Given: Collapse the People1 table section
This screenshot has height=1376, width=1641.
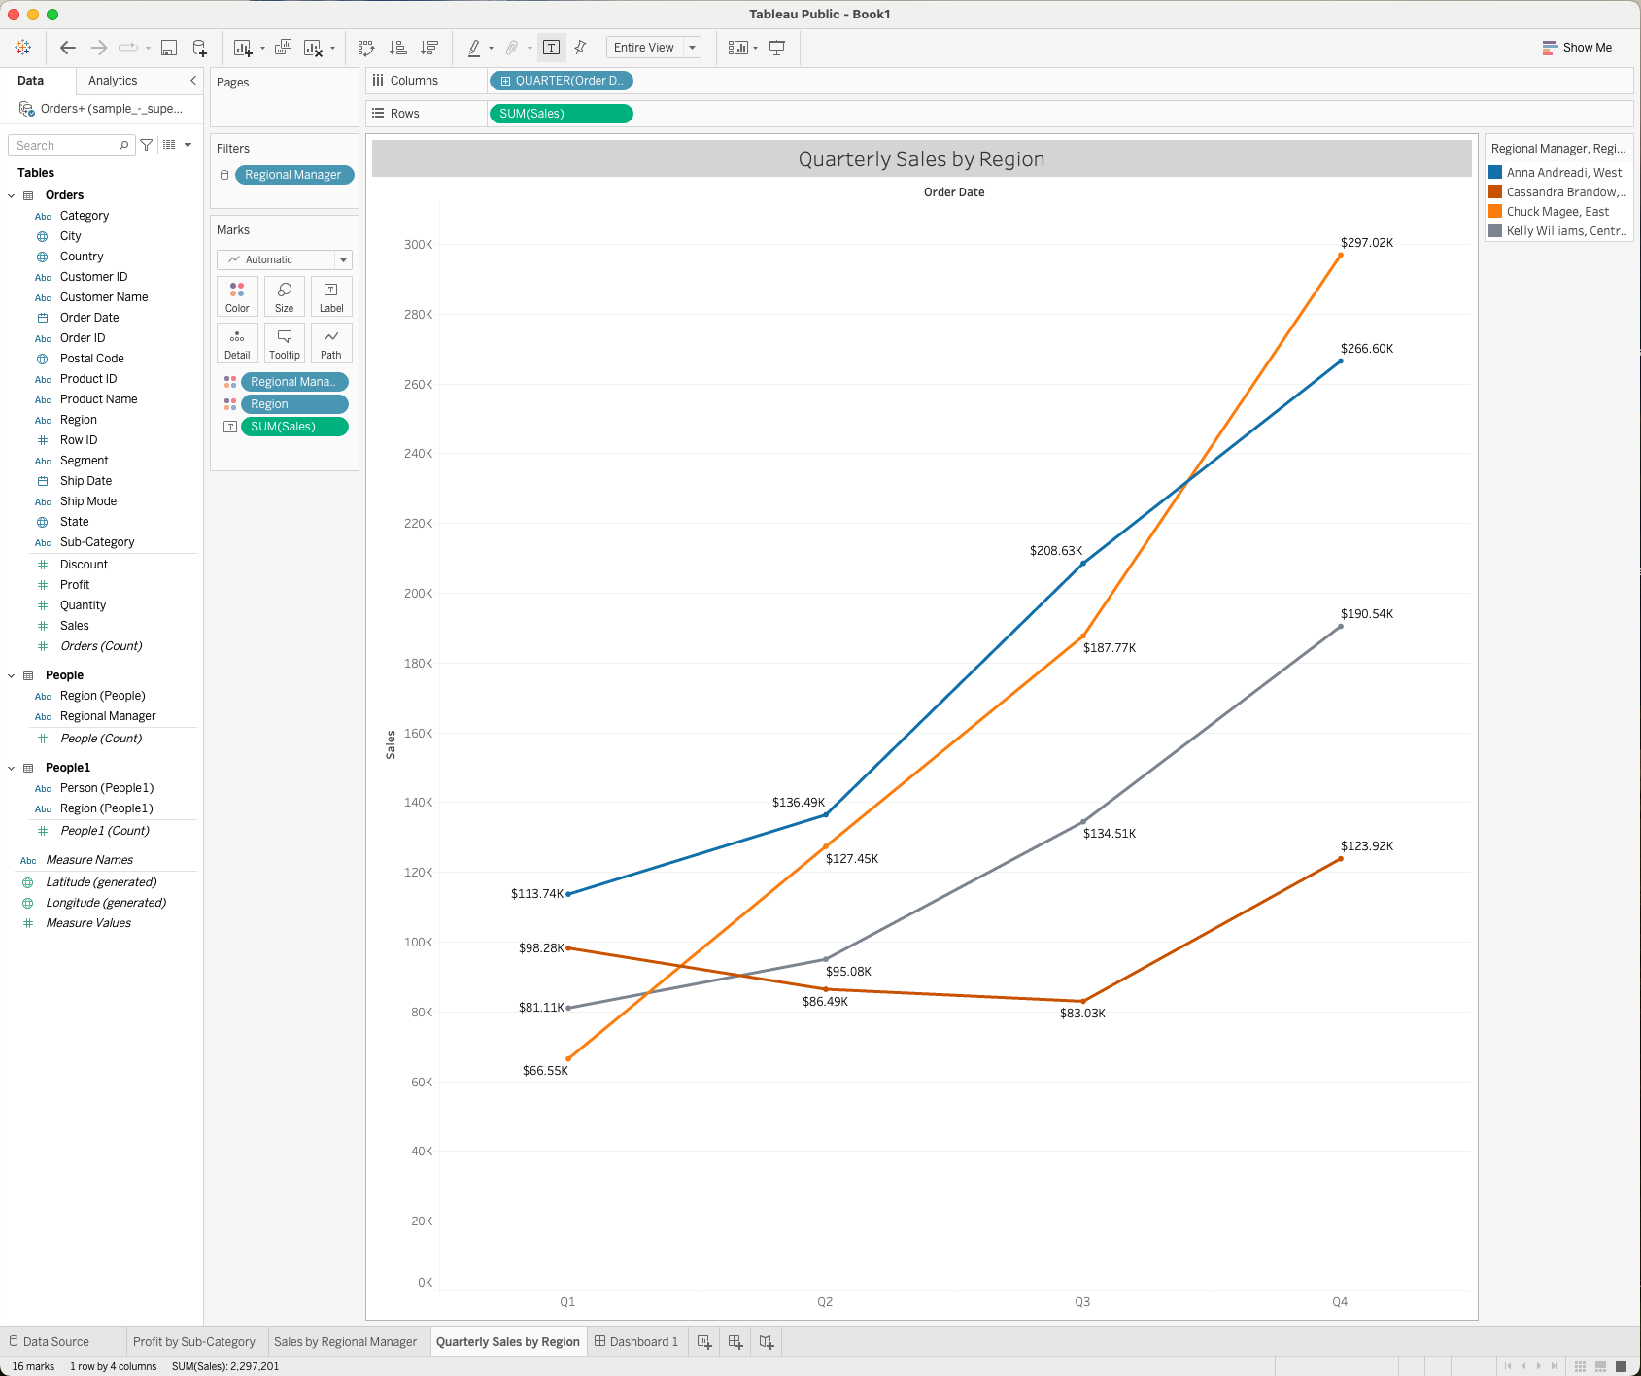Looking at the screenshot, I should (11, 767).
